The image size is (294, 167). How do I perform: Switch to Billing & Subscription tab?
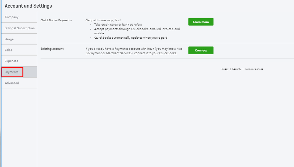coord(19,28)
